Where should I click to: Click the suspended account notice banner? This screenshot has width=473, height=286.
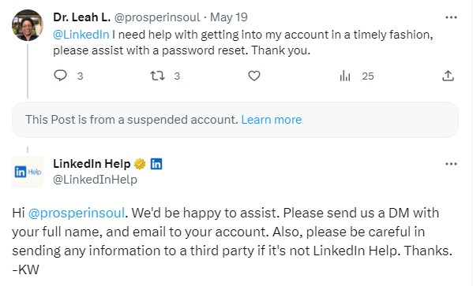pyautogui.click(x=235, y=120)
